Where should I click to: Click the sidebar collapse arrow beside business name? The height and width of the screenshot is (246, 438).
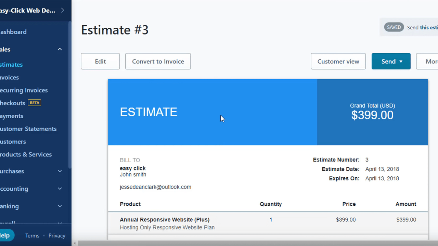pyautogui.click(x=62, y=10)
